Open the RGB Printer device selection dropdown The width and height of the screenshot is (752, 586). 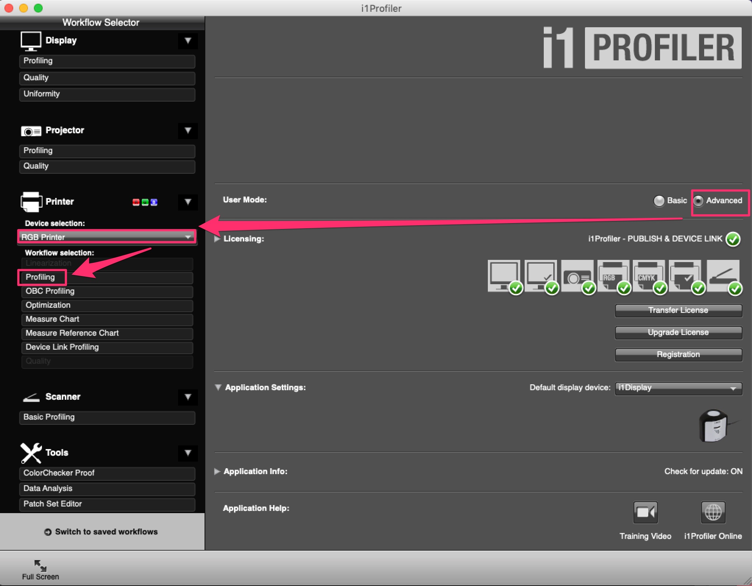107,237
